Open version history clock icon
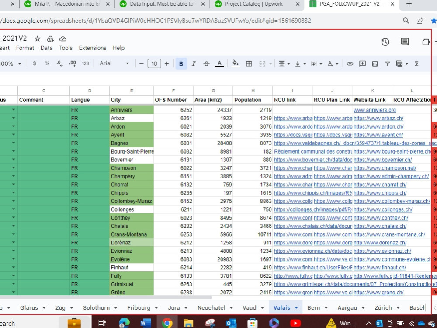 385,42
